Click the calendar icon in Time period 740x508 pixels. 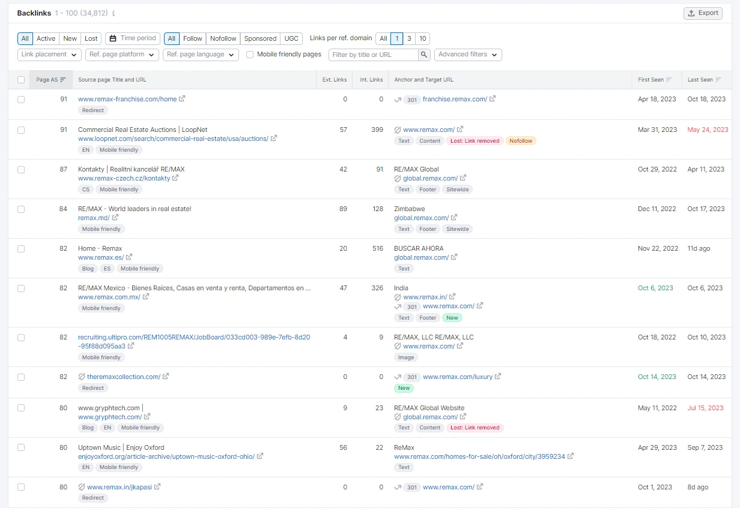(113, 38)
